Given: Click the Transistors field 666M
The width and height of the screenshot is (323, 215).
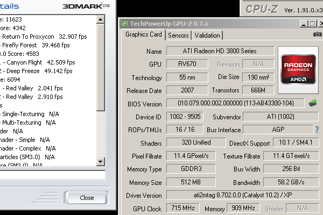Looking at the screenshot, I should 258,90.
